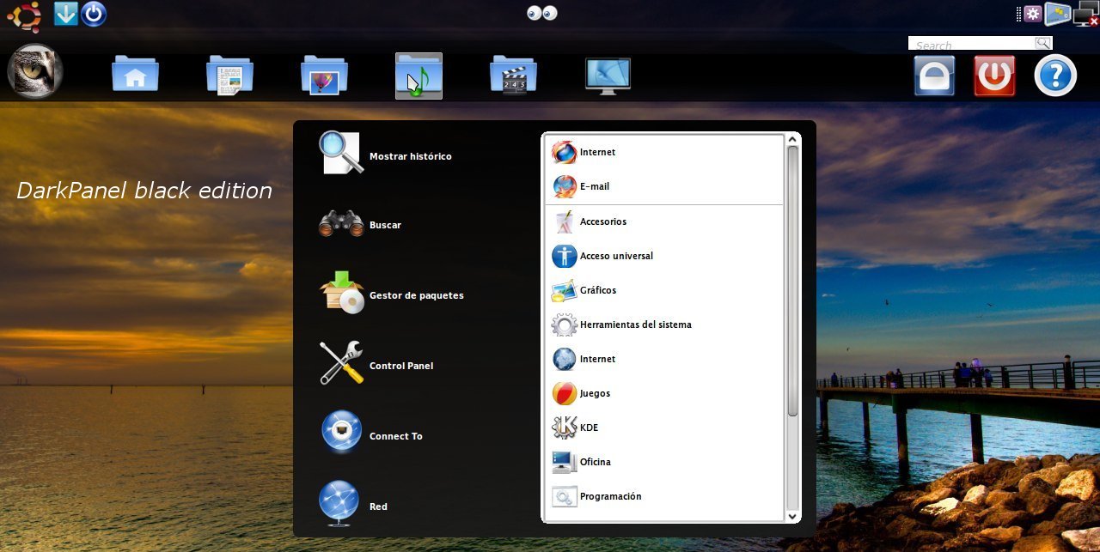
Task: Click the blue lock screen button
Action: click(x=934, y=76)
